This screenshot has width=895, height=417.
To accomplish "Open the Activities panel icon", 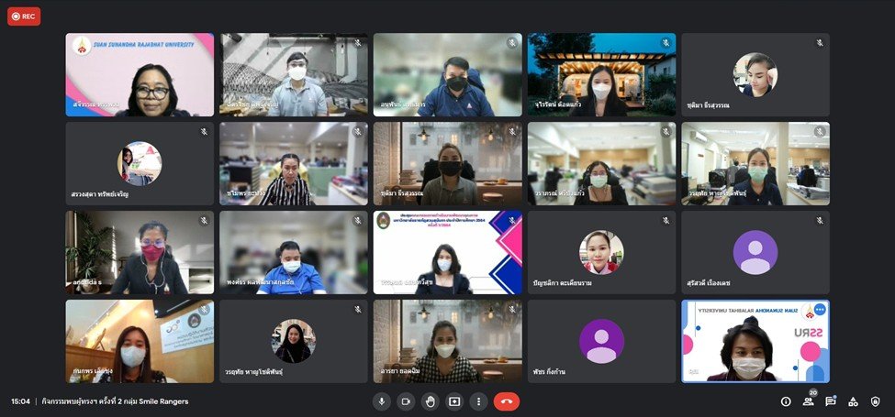I will 853,401.
